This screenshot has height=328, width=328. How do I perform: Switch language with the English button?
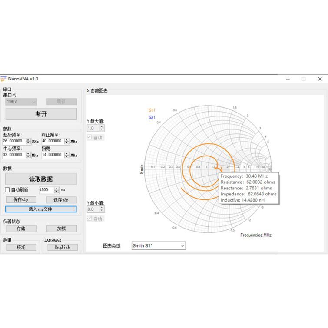click(63, 247)
